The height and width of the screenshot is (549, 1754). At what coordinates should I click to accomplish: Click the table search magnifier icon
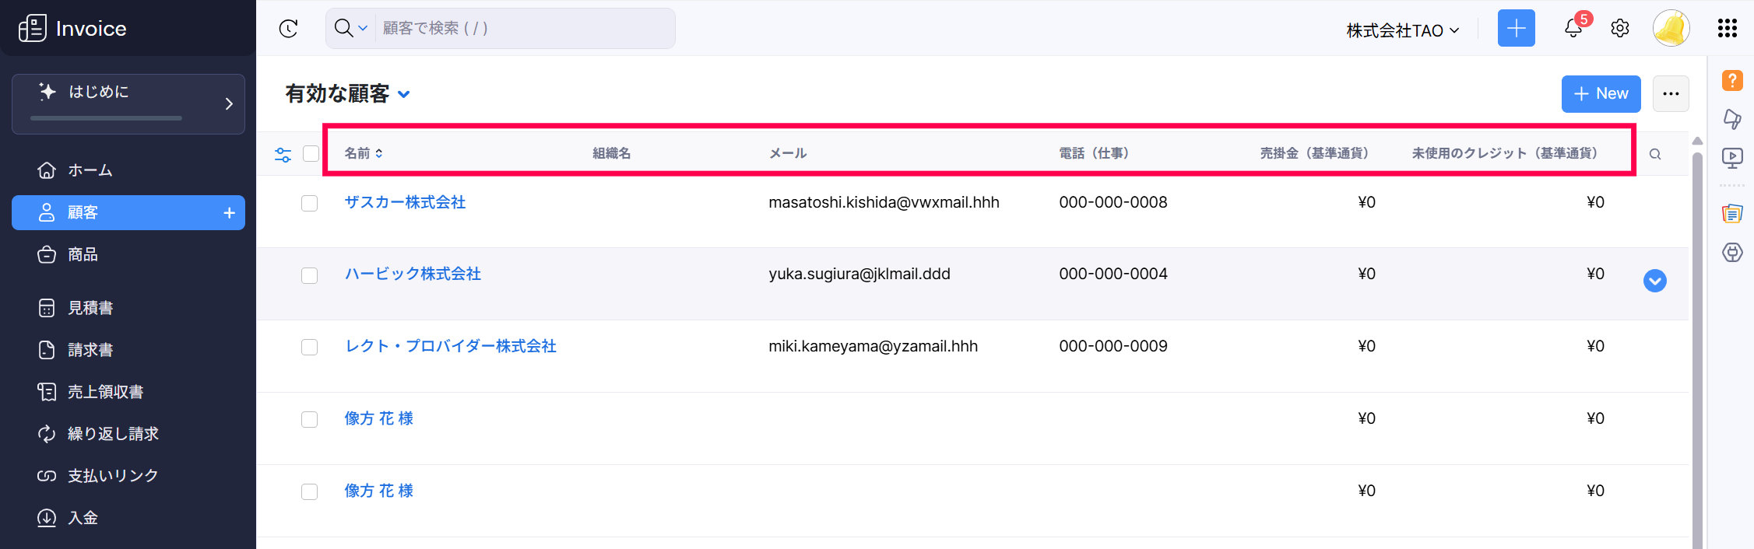[x=1654, y=155]
